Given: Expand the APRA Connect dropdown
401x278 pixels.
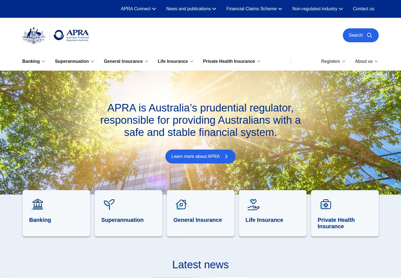Looking at the screenshot, I should point(138,9).
